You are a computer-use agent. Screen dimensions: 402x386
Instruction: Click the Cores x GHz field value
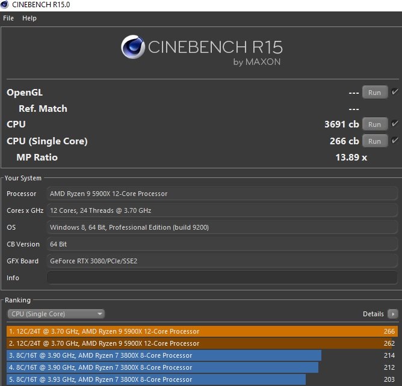(x=222, y=210)
